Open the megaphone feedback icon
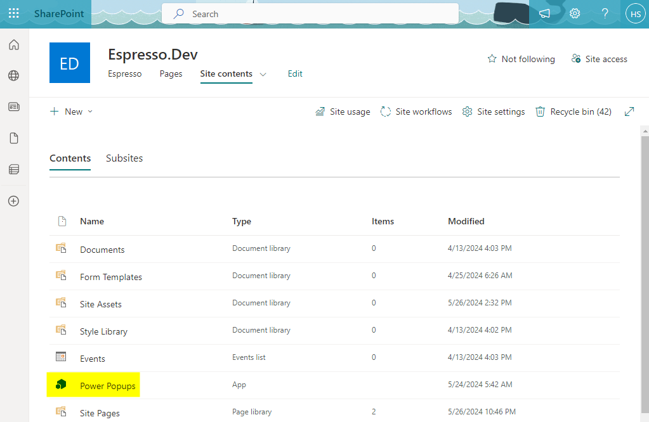This screenshot has width=649, height=422. pos(544,13)
